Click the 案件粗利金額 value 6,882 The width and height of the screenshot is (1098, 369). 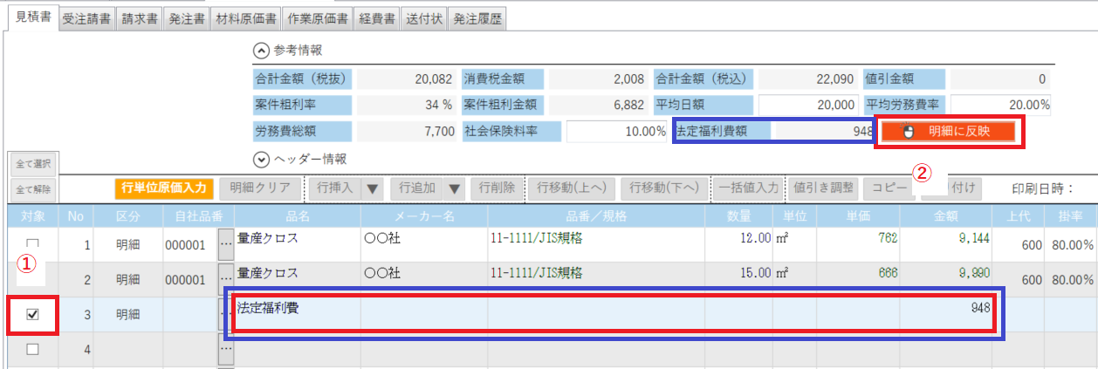[x=598, y=105]
